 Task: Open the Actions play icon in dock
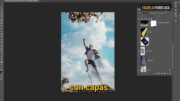pos(176,6)
